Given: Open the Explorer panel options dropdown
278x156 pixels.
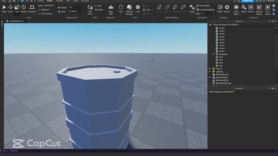Looking at the screenshot, I should click(270, 21).
